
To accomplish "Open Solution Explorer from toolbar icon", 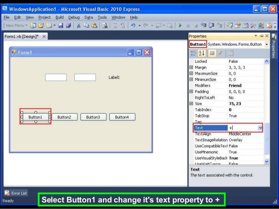I will [x=230, y=26].
